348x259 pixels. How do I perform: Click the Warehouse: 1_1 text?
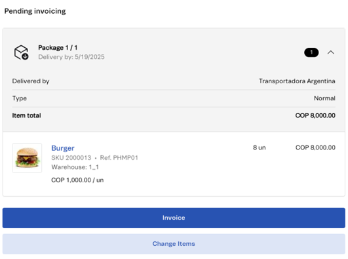[75, 167]
